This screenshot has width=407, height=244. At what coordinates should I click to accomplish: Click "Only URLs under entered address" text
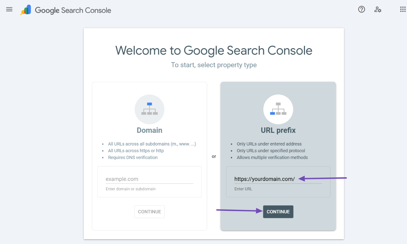click(269, 144)
